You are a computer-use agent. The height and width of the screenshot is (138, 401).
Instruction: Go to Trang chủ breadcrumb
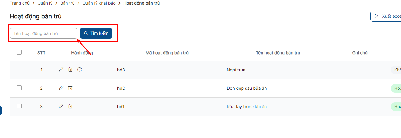point(20,3)
